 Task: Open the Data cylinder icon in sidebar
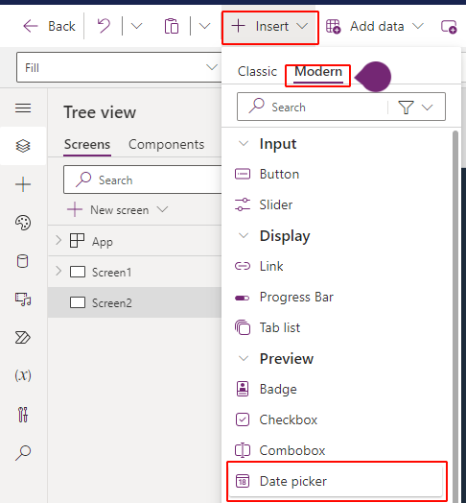click(22, 261)
